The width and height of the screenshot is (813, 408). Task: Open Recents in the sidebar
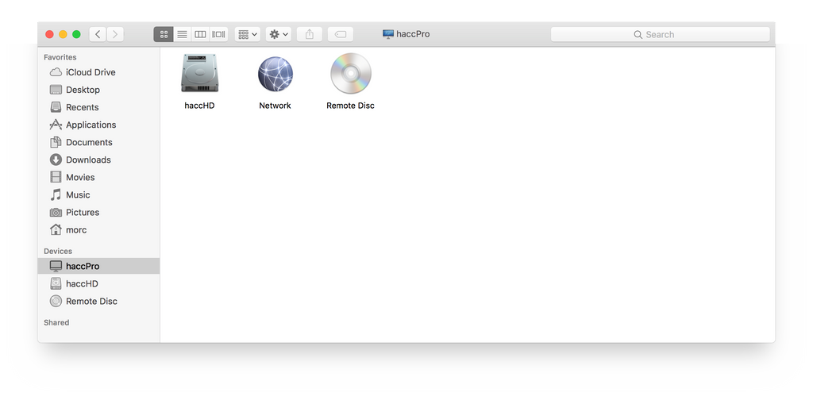pos(98,107)
